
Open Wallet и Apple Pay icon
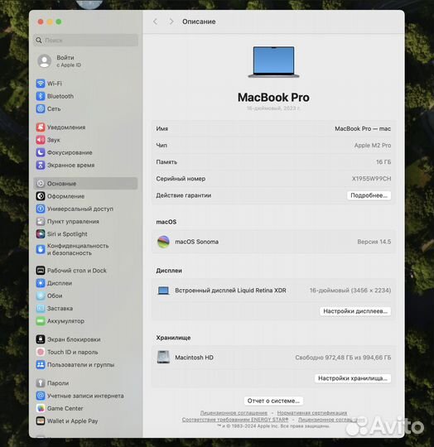pyautogui.click(x=41, y=421)
